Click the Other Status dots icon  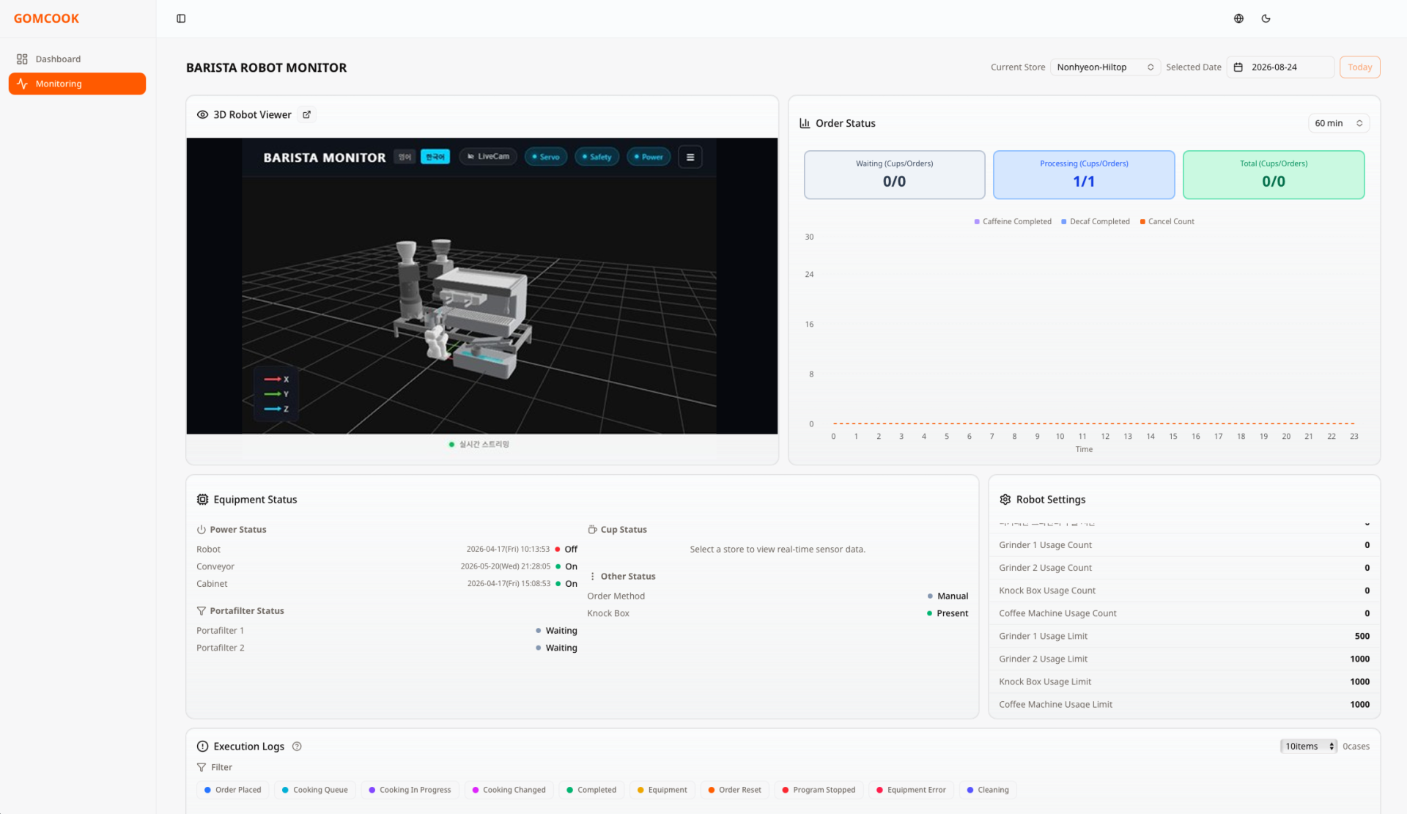[592, 576]
